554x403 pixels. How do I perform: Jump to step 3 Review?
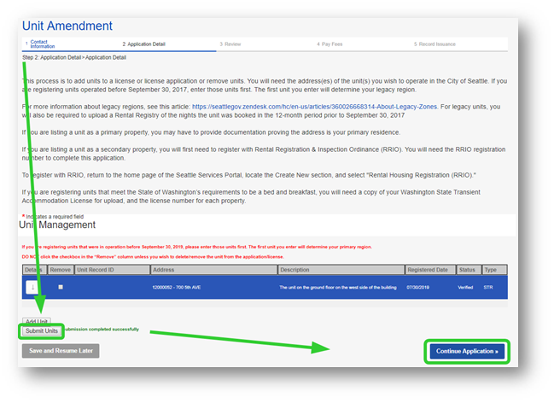[x=230, y=44]
